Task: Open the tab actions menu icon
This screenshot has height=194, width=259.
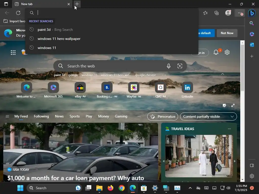Action: [x=6, y=4]
